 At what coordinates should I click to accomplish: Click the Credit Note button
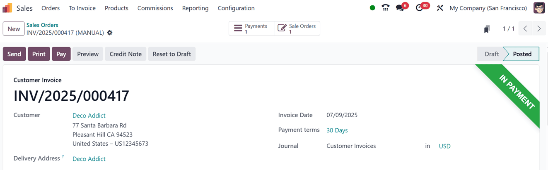coord(126,54)
